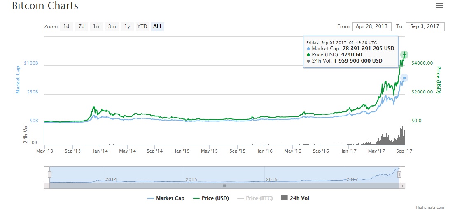Click the scrollbar center grip
The height and width of the screenshot is (209, 469).
[224, 186]
